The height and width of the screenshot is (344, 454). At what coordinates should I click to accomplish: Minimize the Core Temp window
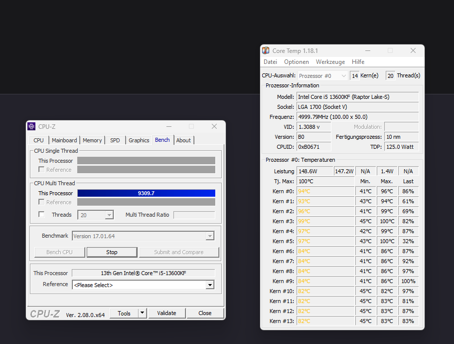click(x=368, y=50)
